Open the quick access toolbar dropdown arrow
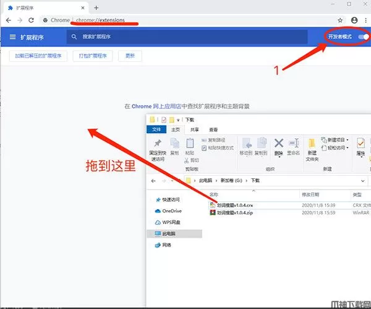371x309 pixels. click(178, 120)
